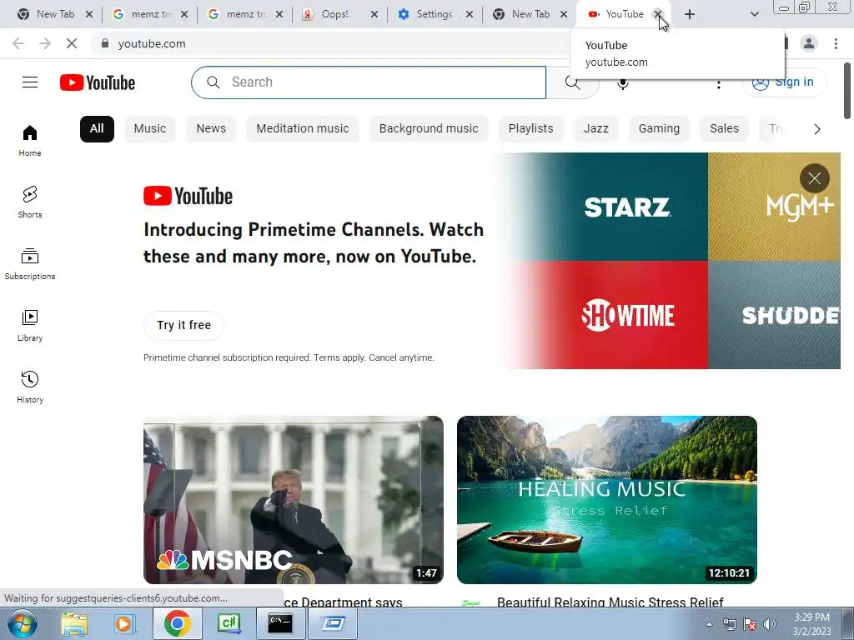Open the taskbar clock showing 3:29 PM
Viewport: 854px width, 640px height.
point(811,624)
